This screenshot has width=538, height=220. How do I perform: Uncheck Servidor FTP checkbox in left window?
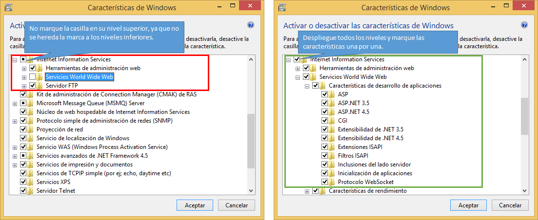32,86
